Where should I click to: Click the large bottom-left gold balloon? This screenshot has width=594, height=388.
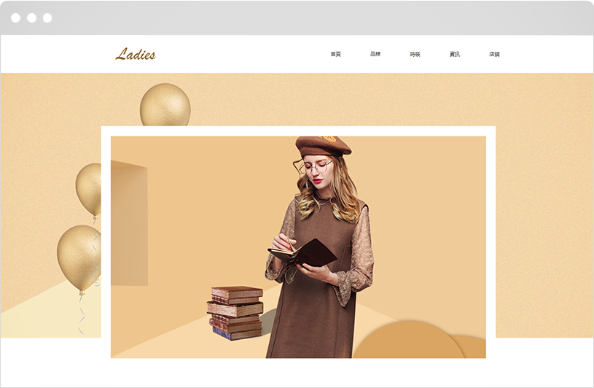79,257
